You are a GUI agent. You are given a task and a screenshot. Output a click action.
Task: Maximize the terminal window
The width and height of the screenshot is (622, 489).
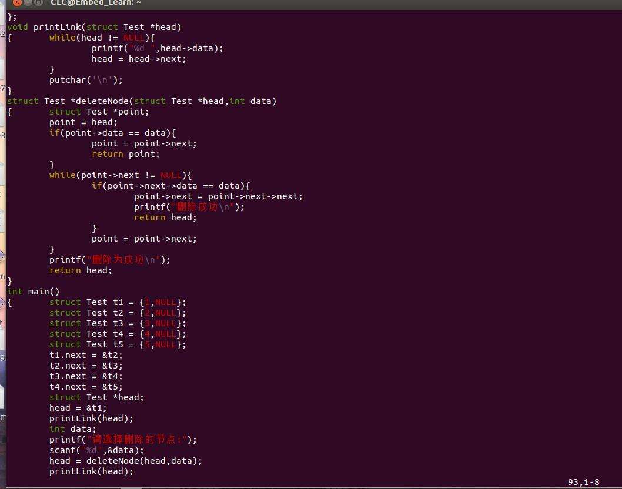click(x=39, y=2)
